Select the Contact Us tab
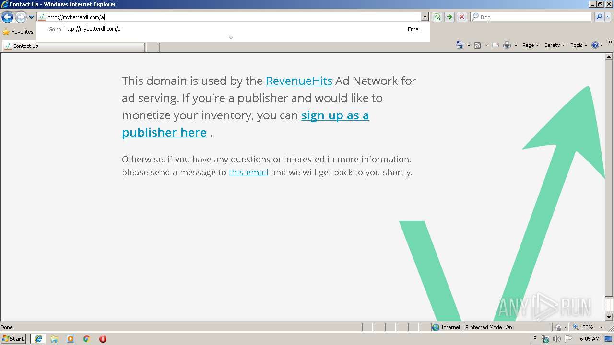This screenshot has width=614, height=345. (74, 46)
